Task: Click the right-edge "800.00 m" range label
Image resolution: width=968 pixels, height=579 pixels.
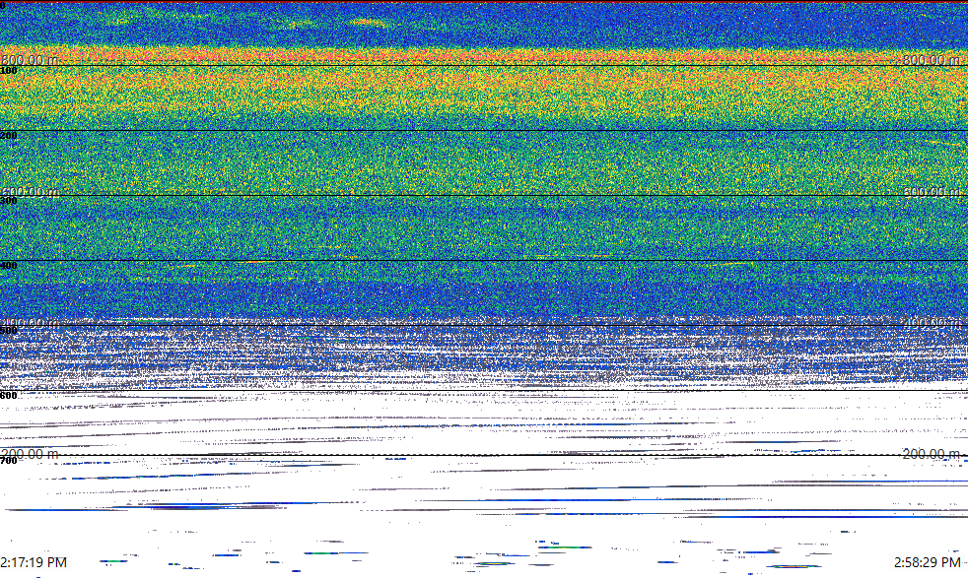Action: click(932, 60)
